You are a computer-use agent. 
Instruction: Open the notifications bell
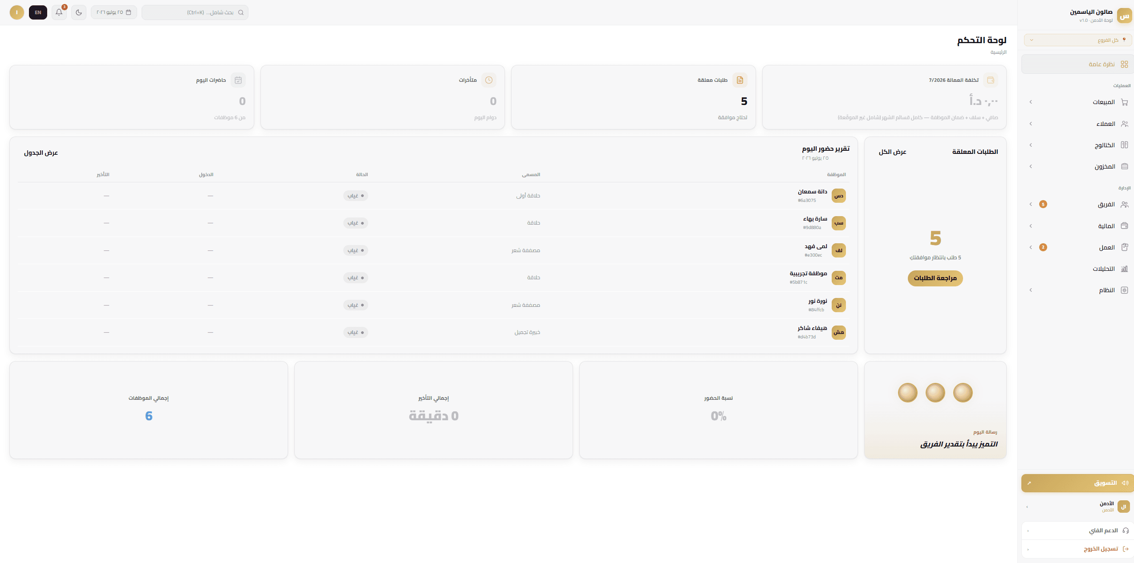click(59, 12)
